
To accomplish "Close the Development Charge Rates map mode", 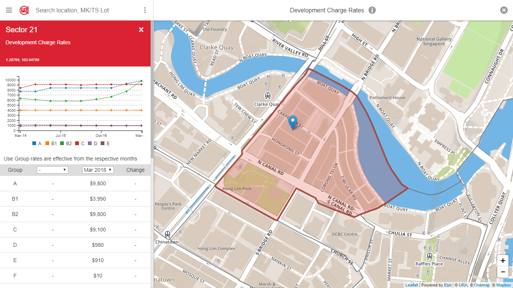I will [x=504, y=10].
